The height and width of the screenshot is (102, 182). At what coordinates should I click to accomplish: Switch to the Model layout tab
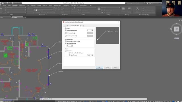click(x=2, y=101)
